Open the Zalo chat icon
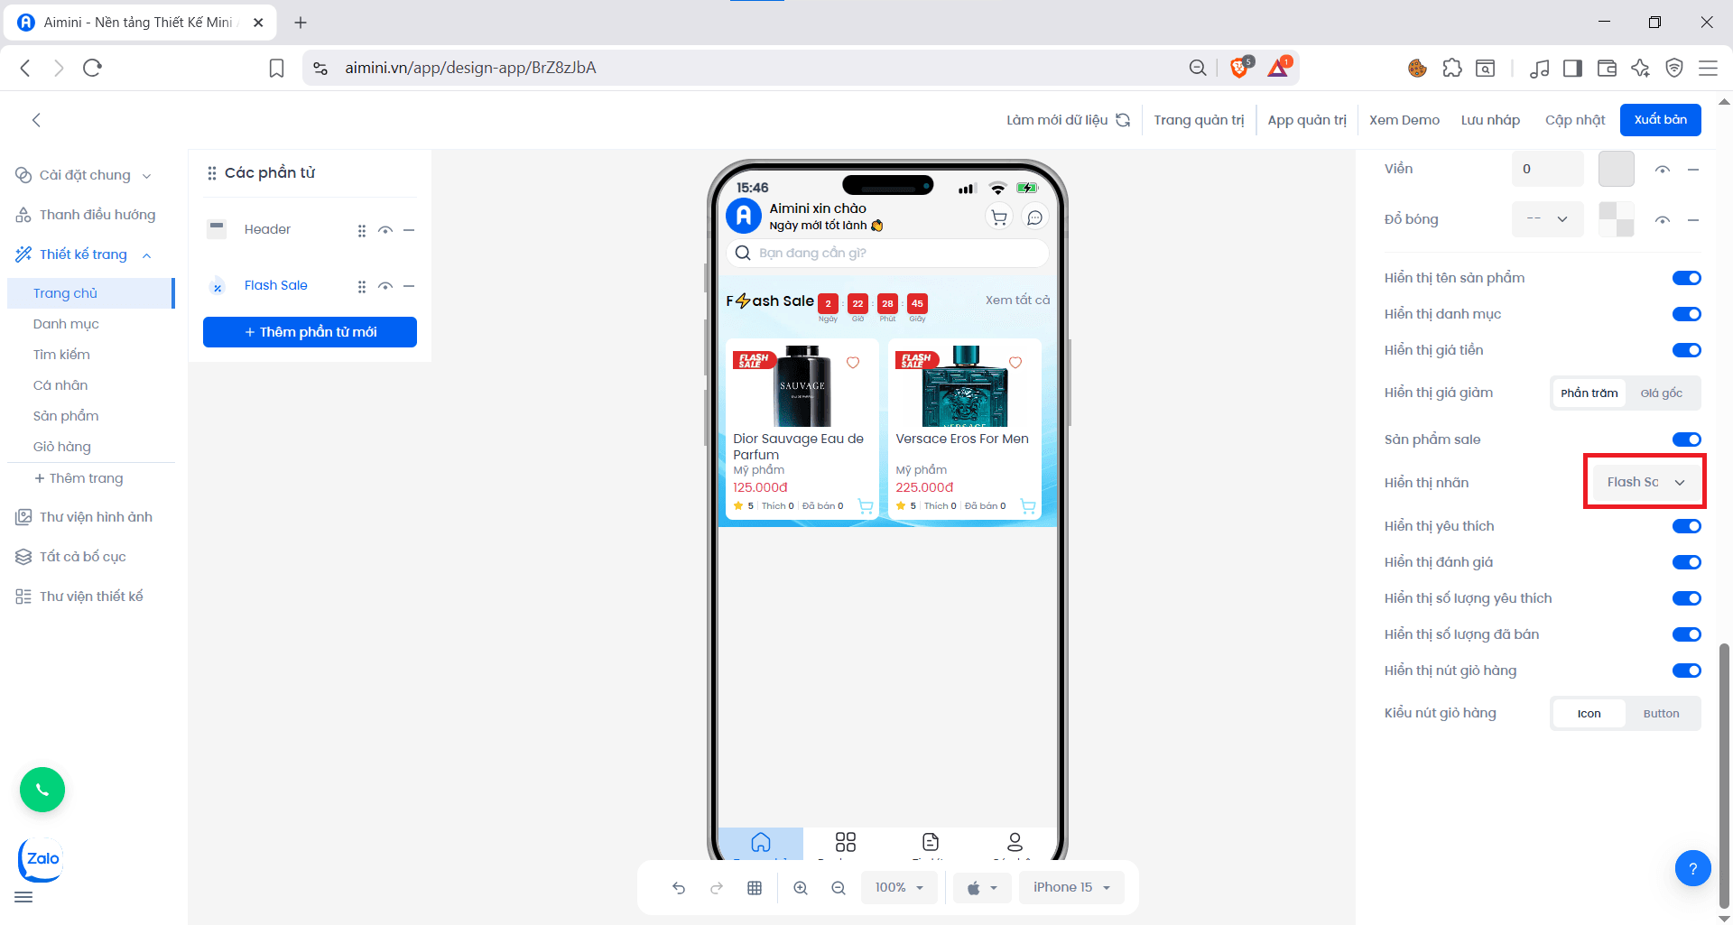The image size is (1733, 925). (x=42, y=859)
